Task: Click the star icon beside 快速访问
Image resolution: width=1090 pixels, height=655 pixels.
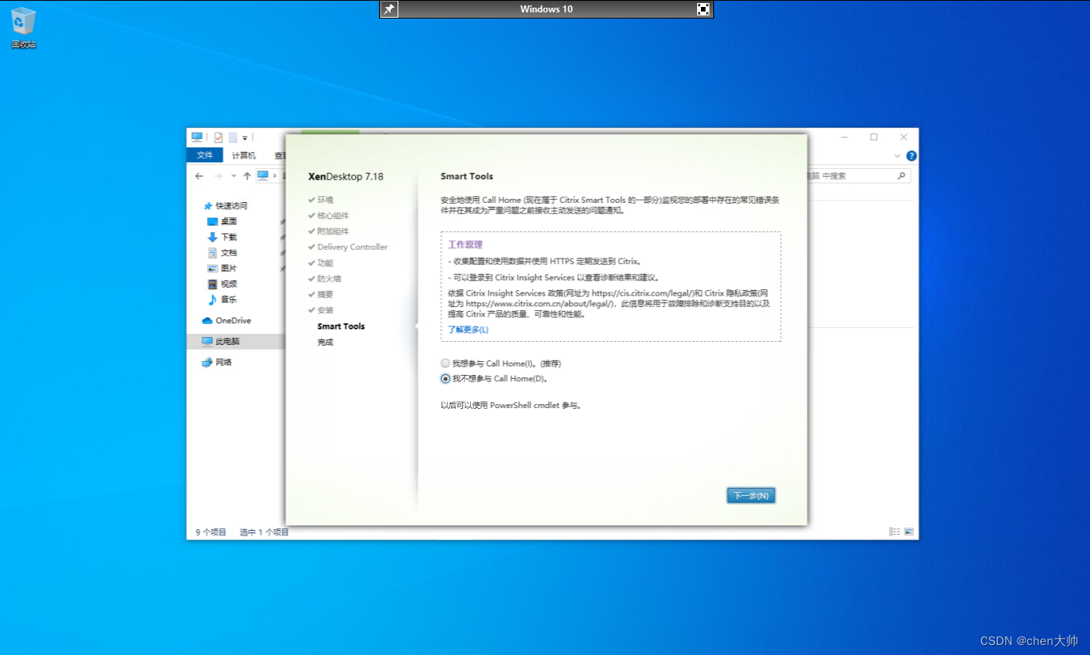Action: (x=208, y=206)
